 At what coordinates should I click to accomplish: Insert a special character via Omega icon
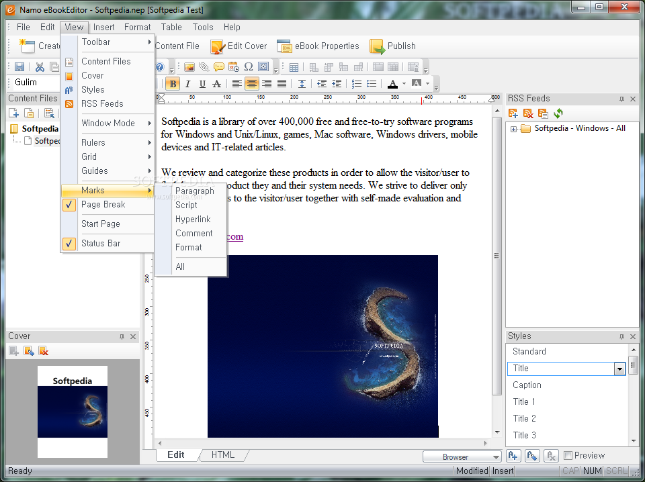[x=249, y=67]
